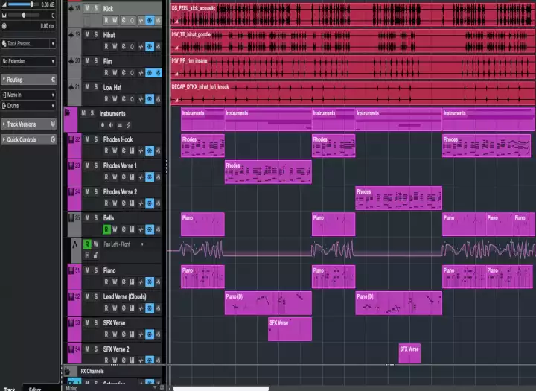
Task: Expand the Quick Controls section
Action: tap(28, 140)
